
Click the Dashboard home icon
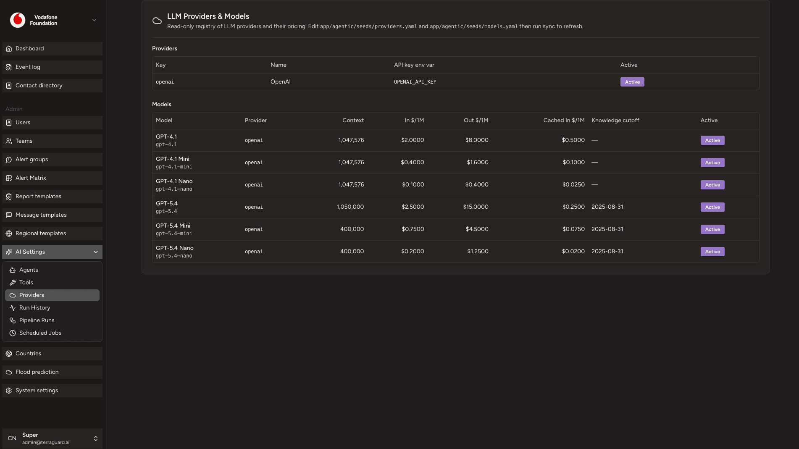pos(9,49)
